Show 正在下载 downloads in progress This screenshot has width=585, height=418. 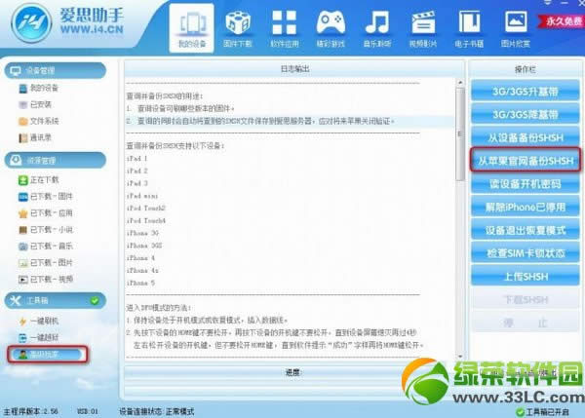click(39, 179)
